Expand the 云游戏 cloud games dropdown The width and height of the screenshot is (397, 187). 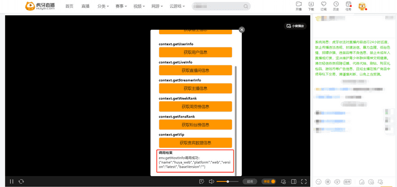[x=177, y=6]
